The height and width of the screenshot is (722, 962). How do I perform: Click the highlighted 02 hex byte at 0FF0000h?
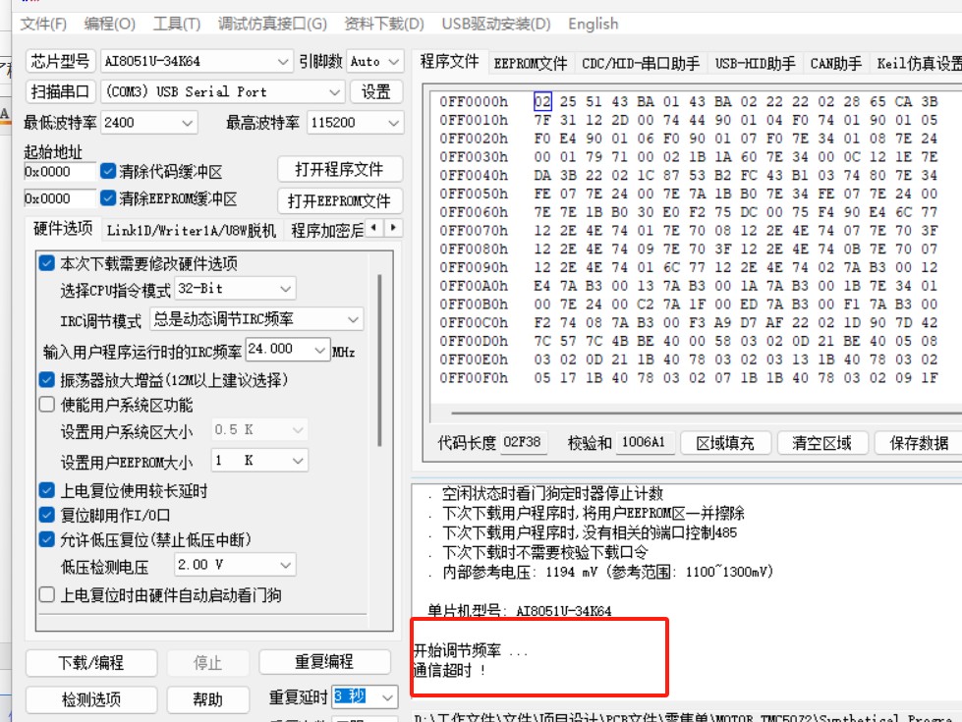coord(542,101)
